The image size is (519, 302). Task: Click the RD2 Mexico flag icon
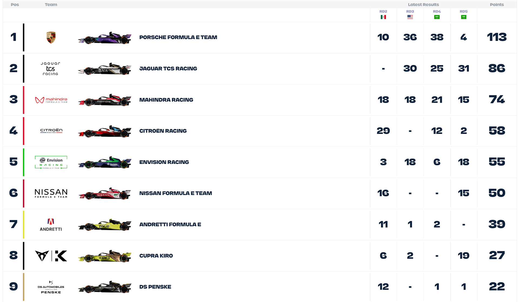[383, 17]
